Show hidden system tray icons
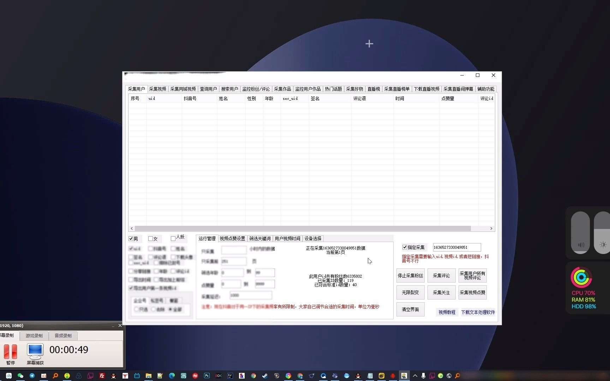The height and width of the screenshot is (381, 610). tap(415, 376)
